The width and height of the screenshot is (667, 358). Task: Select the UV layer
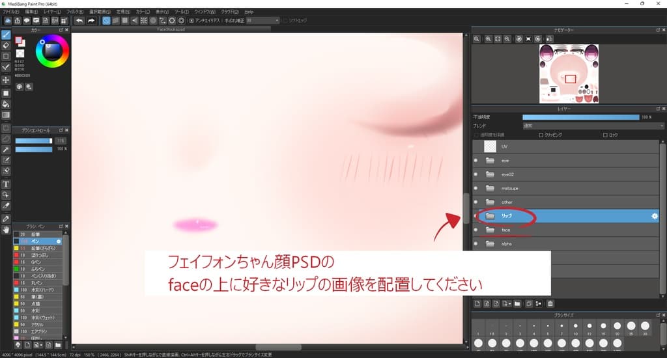[x=566, y=146]
